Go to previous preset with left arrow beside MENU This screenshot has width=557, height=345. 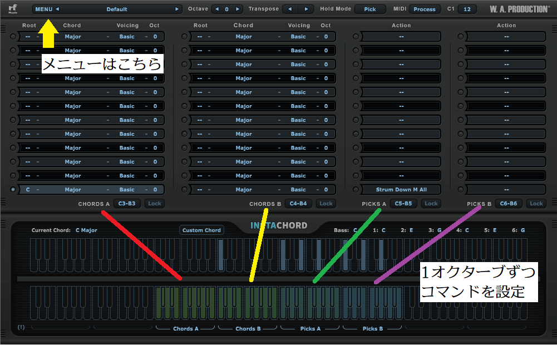tap(57, 9)
